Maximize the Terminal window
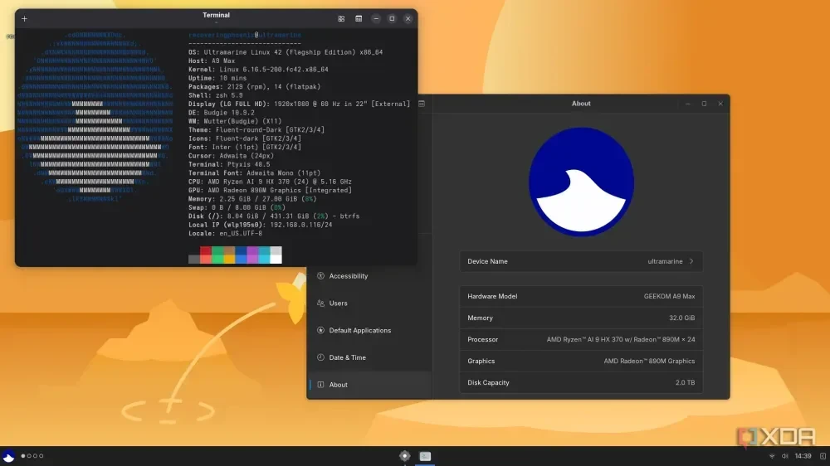This screenshot has width=830, height=466. 392,18
